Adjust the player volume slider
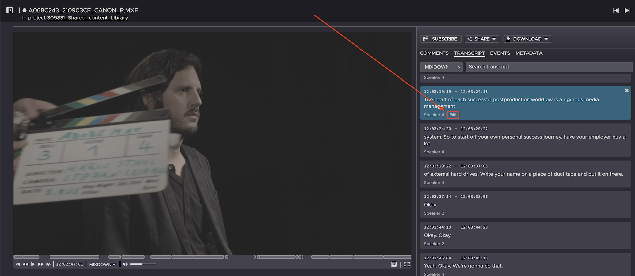This screenshot has width=635, height=276. pos(143,264)
